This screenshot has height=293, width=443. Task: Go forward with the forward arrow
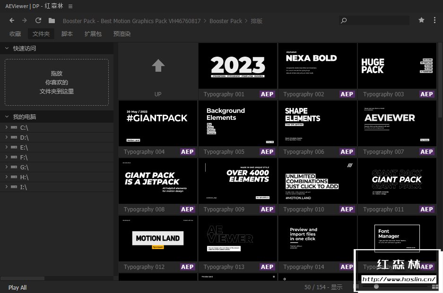point(25,21)
